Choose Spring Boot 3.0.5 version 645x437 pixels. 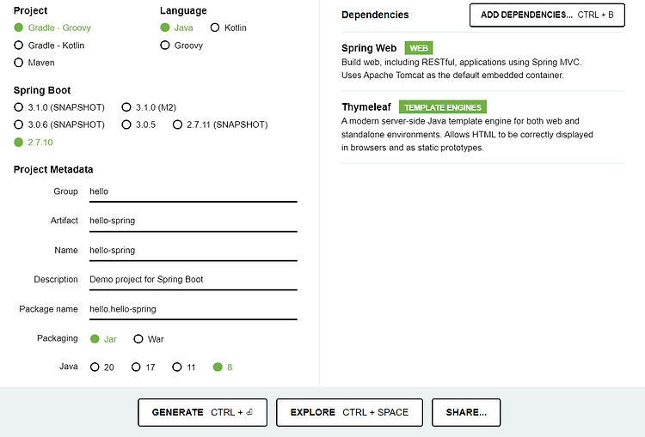point(126,124)
